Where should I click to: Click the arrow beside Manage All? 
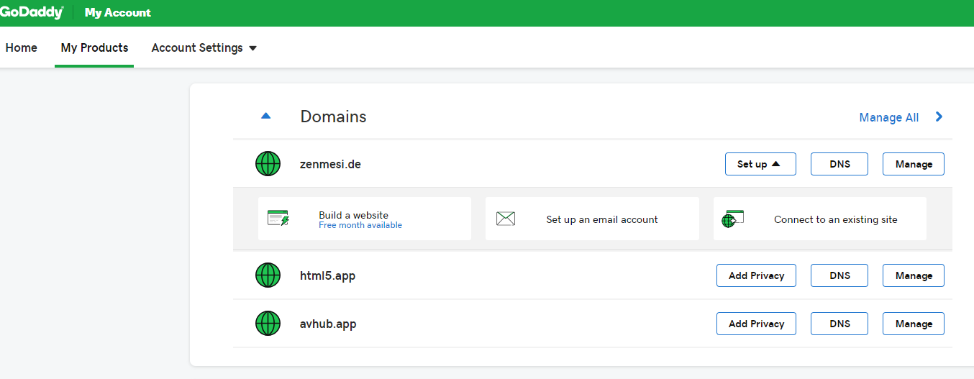click(939, 117)
